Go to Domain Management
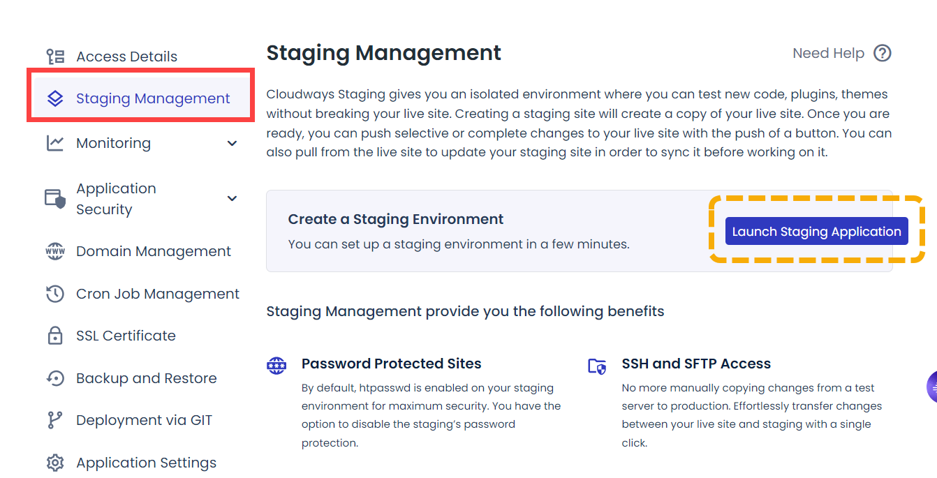 154,251
